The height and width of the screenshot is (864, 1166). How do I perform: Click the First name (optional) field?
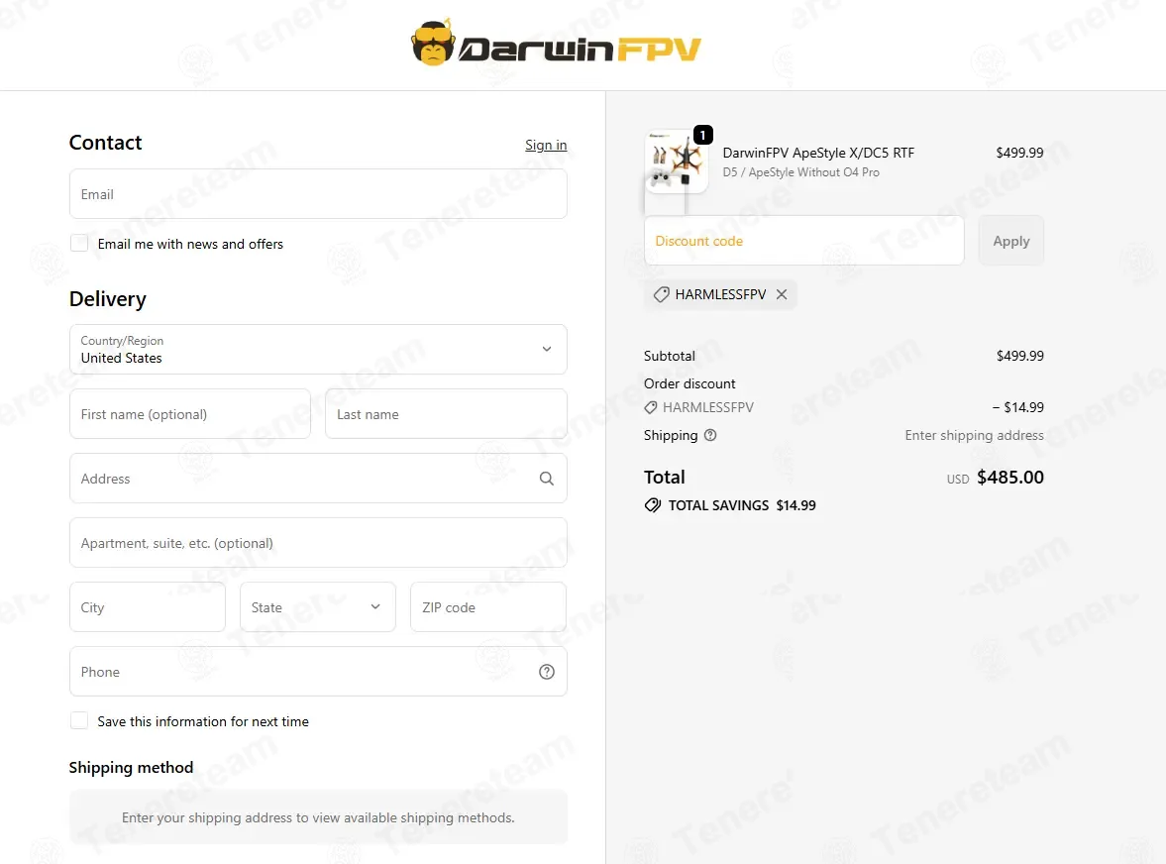pos(190,414)
